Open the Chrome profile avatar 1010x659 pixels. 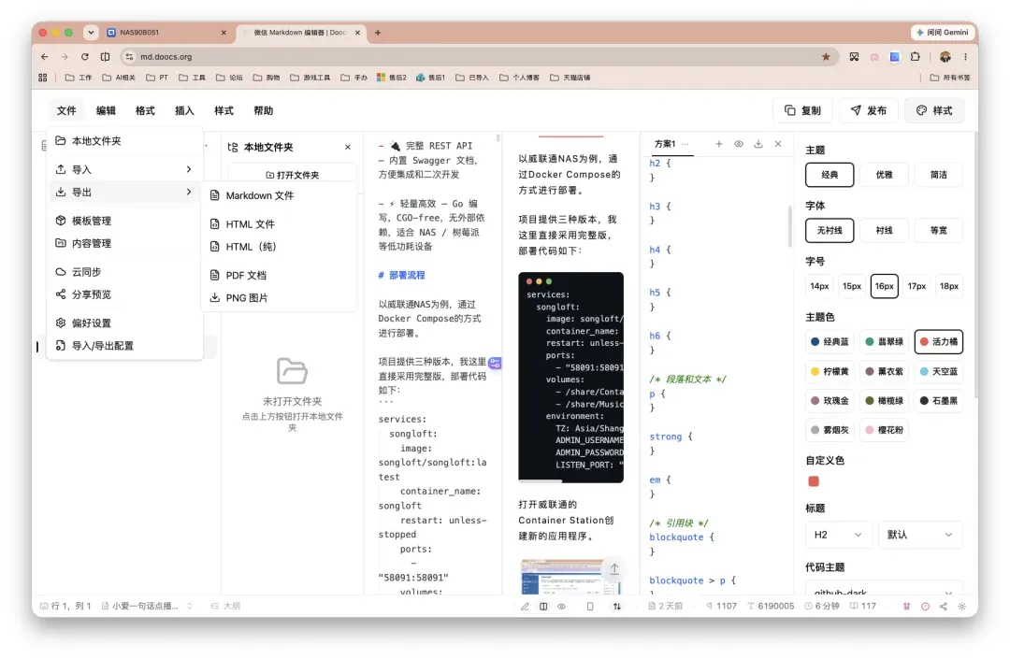point(945,57)
